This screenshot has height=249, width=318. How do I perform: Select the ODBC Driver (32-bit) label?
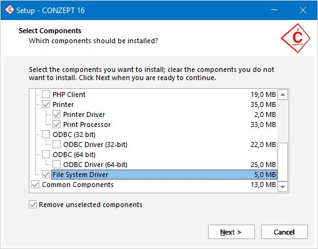(95, 145)
